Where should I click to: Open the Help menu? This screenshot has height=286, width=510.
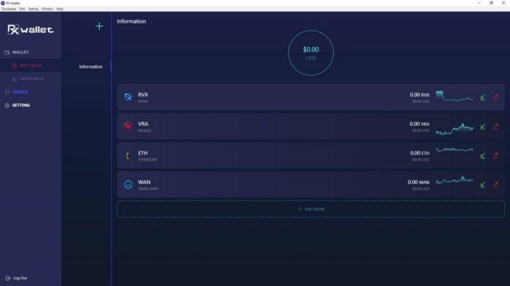(60, 9)
